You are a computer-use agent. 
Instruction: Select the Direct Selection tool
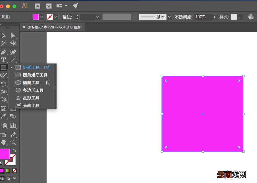(13, 35)
